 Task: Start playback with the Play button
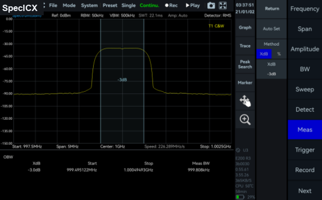(193, 6)
